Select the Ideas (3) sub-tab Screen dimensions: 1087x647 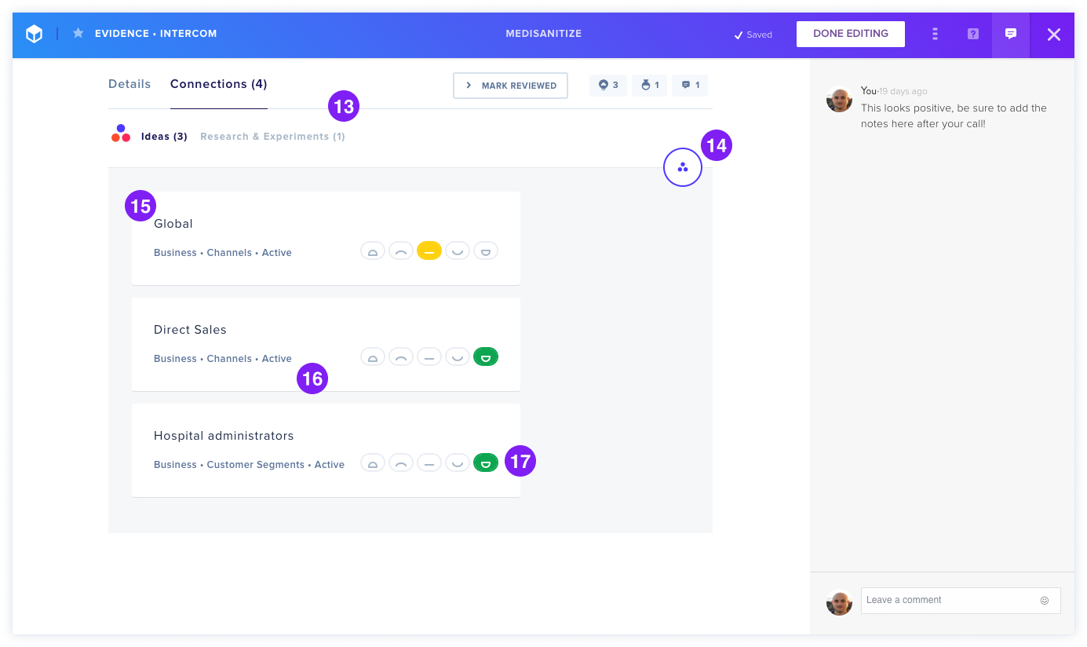pyautogui.click(x=164, y=137)
